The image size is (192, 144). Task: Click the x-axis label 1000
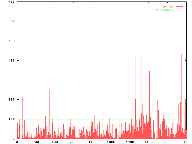coord(111,142)
